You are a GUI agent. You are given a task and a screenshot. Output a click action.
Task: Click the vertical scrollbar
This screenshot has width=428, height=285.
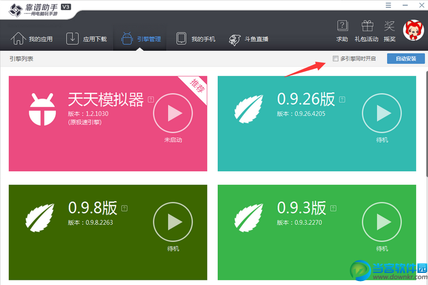click(x=426, y=124)
